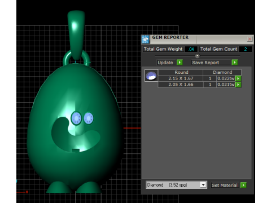Click the Save Report button
The width and height of the screenshot is (271, 203).
211,63
